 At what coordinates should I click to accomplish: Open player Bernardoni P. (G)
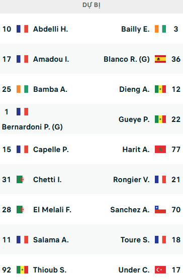(32, 127)
